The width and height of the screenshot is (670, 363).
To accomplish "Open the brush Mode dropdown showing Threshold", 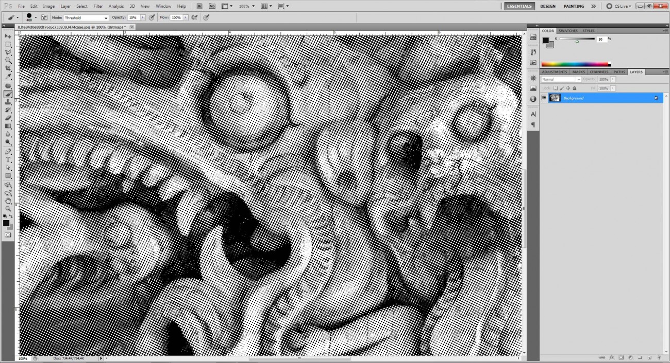I will click(x=86, y=17).
